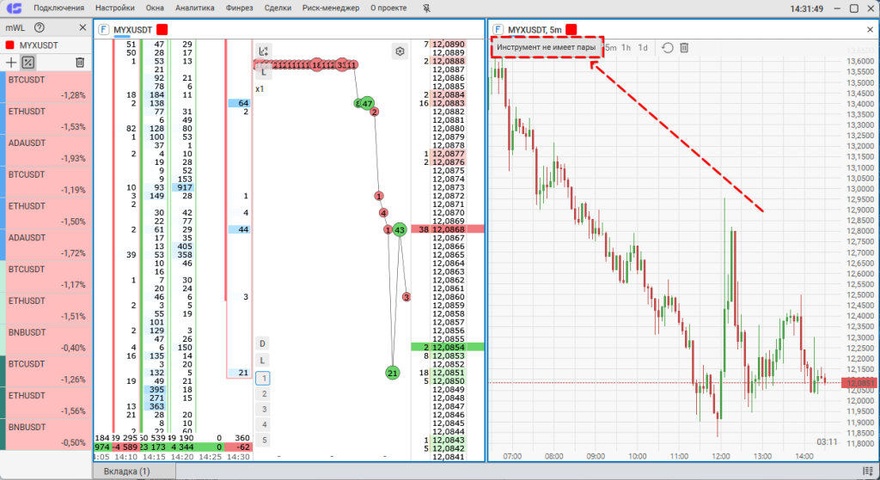Click the pin icon in menu bar

(x=427, y=8)
